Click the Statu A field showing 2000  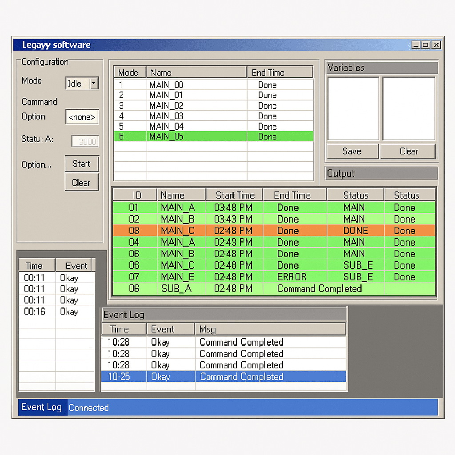(85, 141)
